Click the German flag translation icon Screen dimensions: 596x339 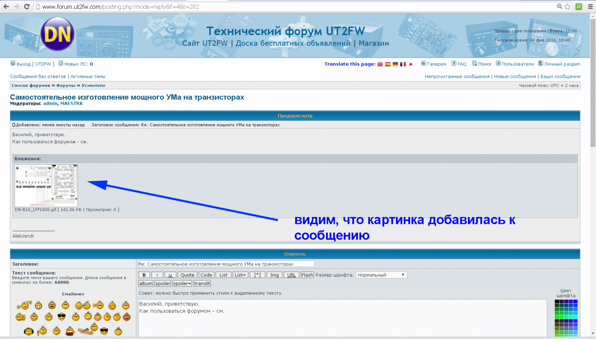click(x=395, y=64)
